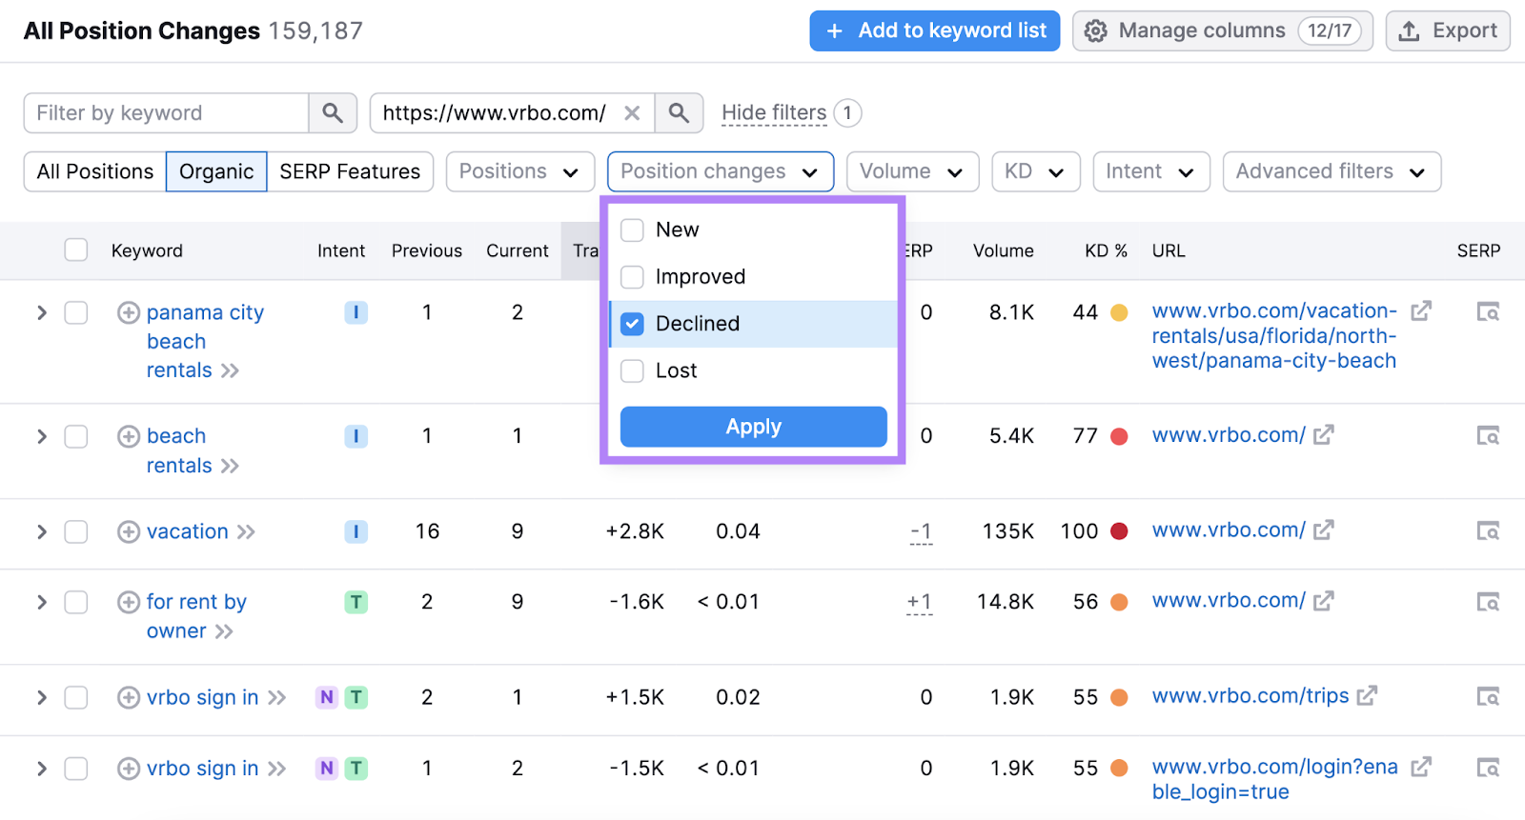Click the Manage columns gear icon
The height and width of the screenshot is (820, 1525).
click(x=1096, y=31)
